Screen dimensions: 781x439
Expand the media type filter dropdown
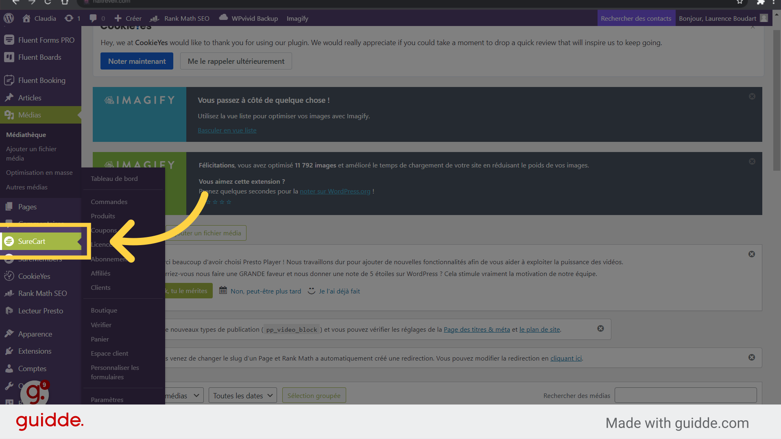(184, 396)
